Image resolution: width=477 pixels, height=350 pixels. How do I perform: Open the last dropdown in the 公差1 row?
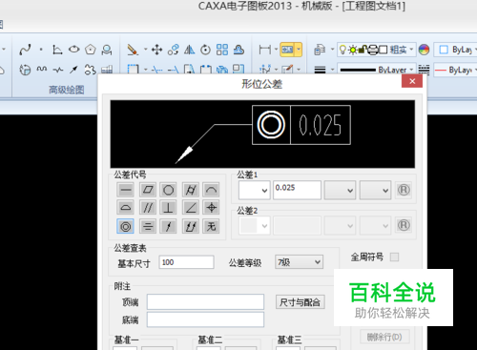pos(375,190)
